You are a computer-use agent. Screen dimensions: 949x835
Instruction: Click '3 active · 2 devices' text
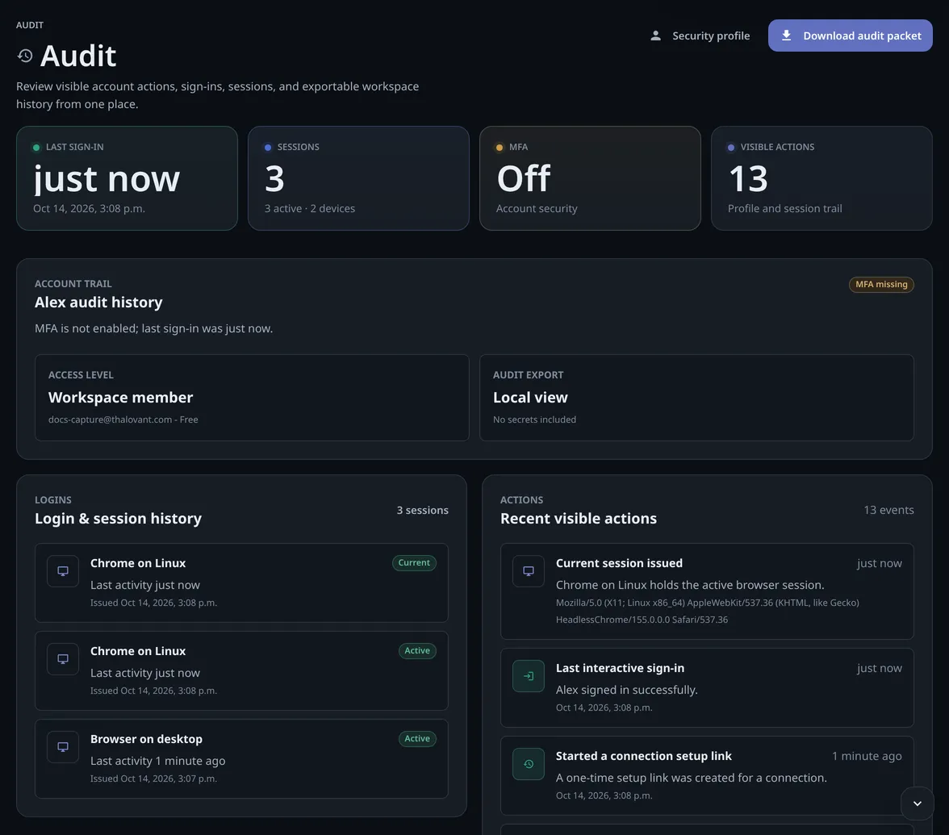point(310,208)
